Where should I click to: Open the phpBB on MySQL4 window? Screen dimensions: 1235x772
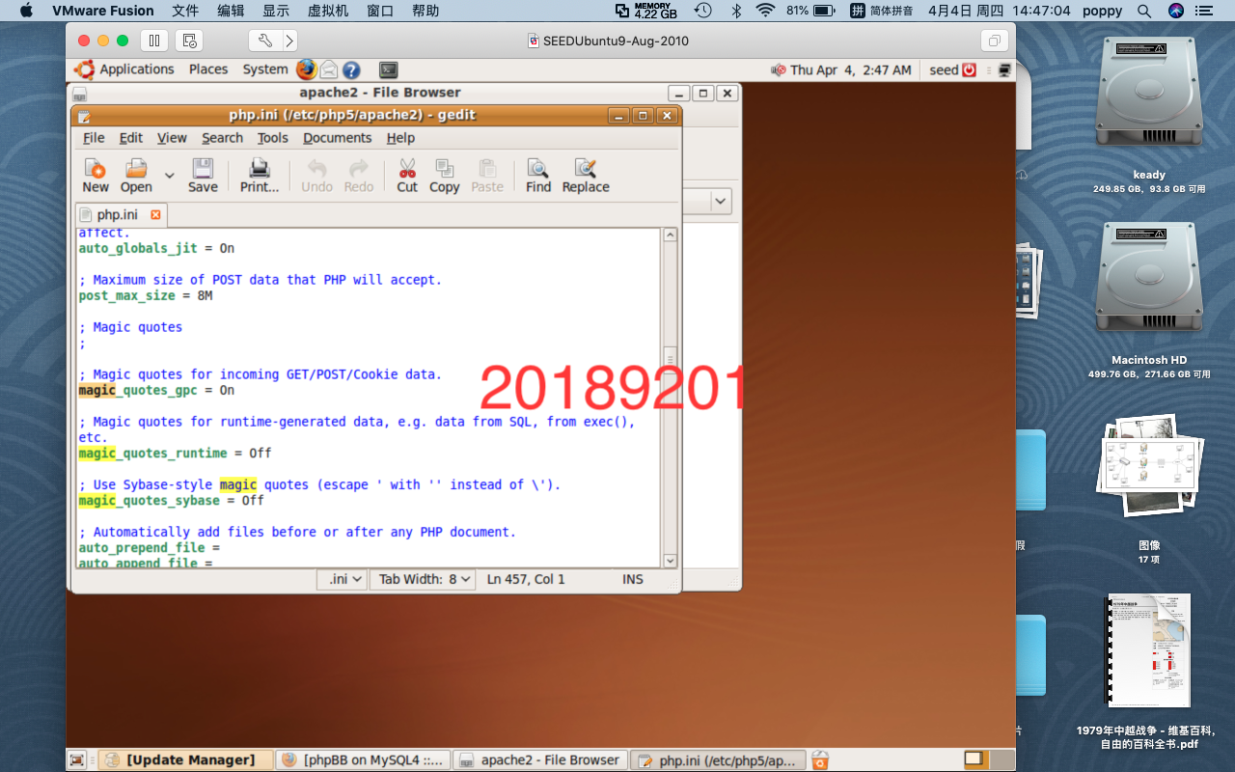(x=362, y=759)
